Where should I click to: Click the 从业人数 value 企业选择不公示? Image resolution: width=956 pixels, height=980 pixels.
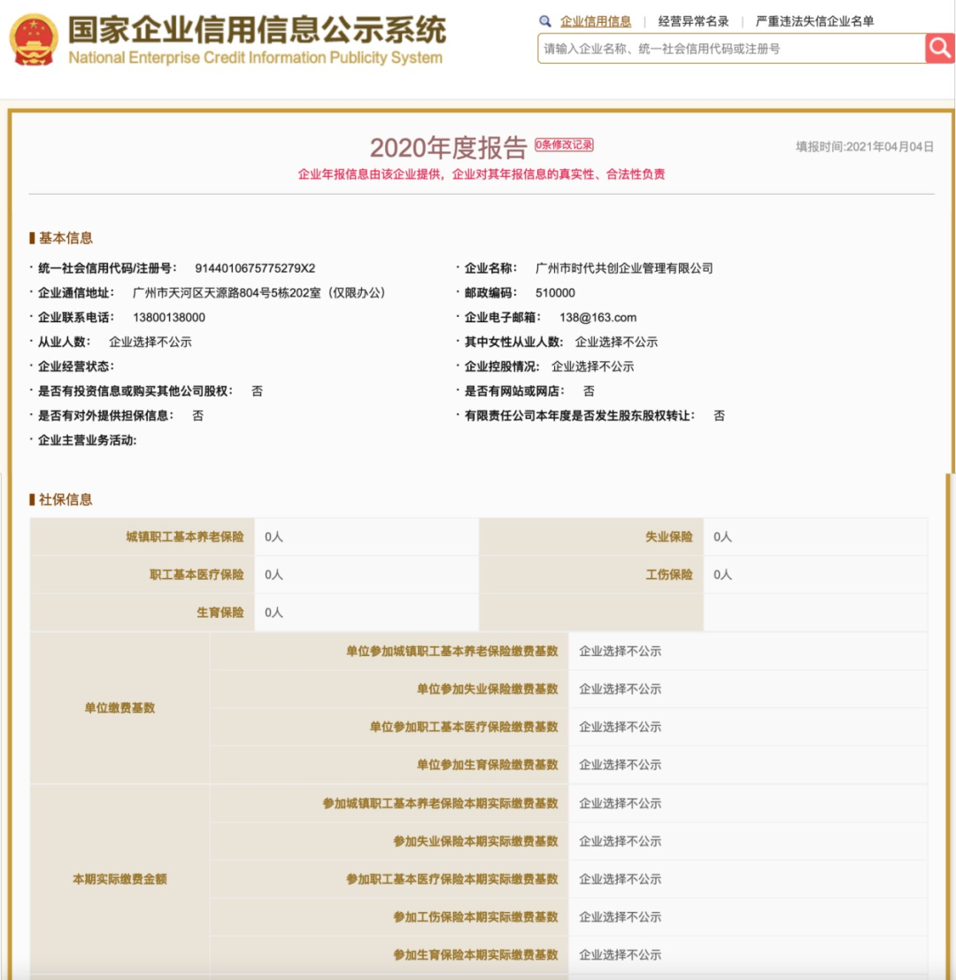(150, 342)
